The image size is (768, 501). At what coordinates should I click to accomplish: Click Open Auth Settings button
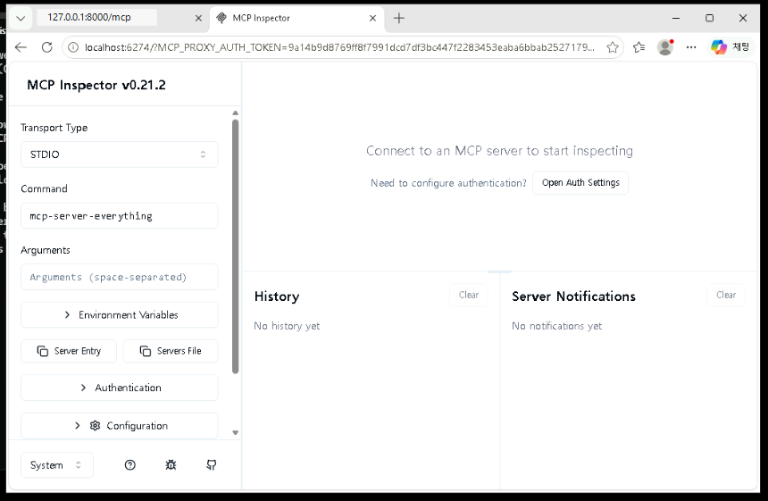pyautogui.click(x=580, y=183)
